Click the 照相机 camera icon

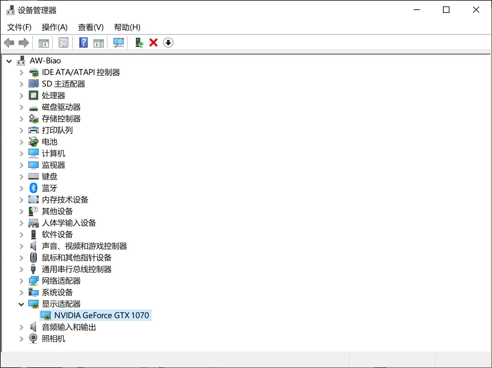(33, 338)
